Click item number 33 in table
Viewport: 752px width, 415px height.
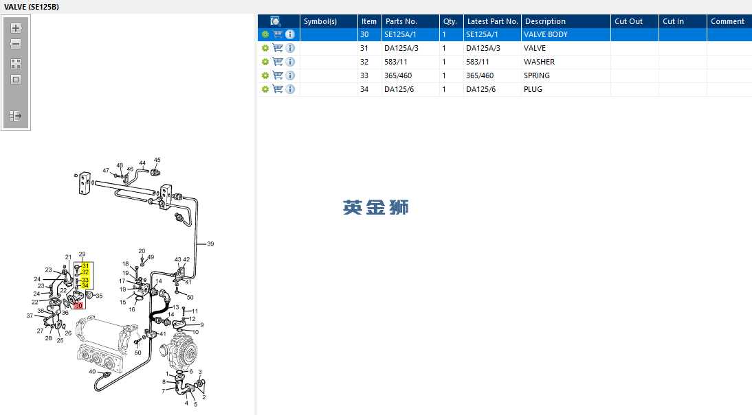[364, 75]
